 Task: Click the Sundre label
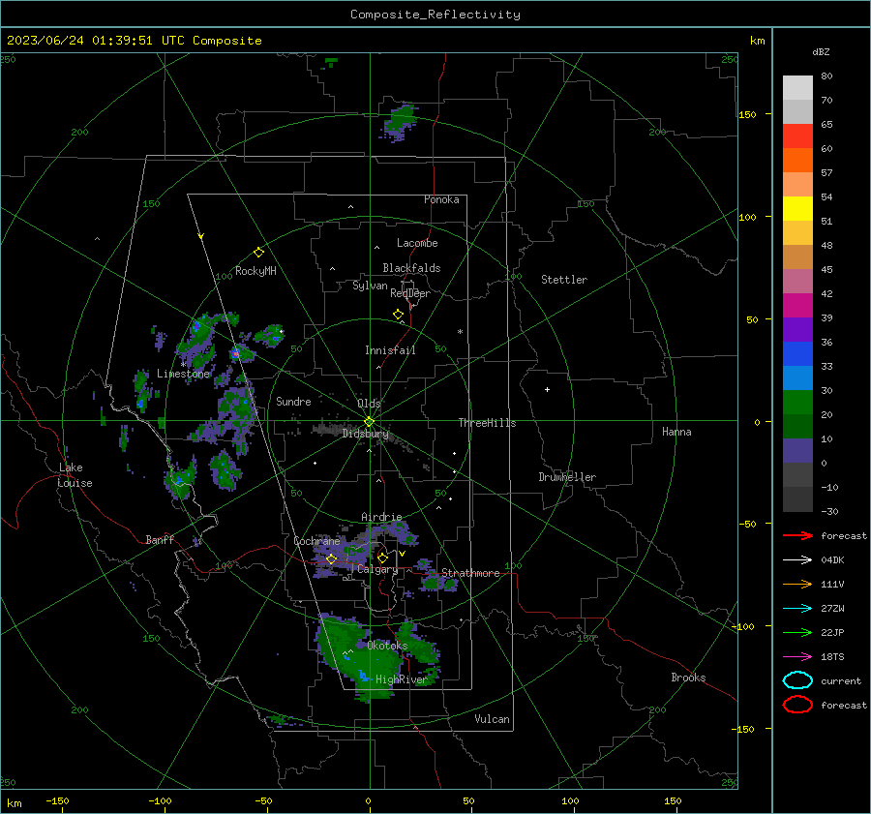[293, 401]
